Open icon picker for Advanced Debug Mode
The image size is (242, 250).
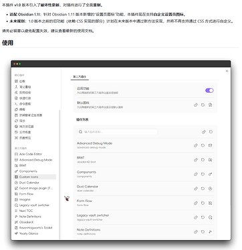click(210, 145)
